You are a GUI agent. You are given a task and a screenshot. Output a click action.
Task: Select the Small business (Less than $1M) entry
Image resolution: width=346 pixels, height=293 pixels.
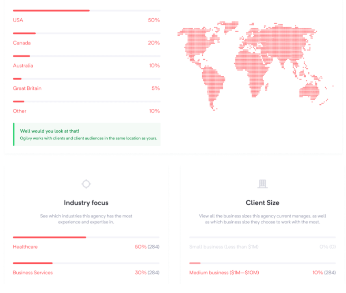coord(224,247)
